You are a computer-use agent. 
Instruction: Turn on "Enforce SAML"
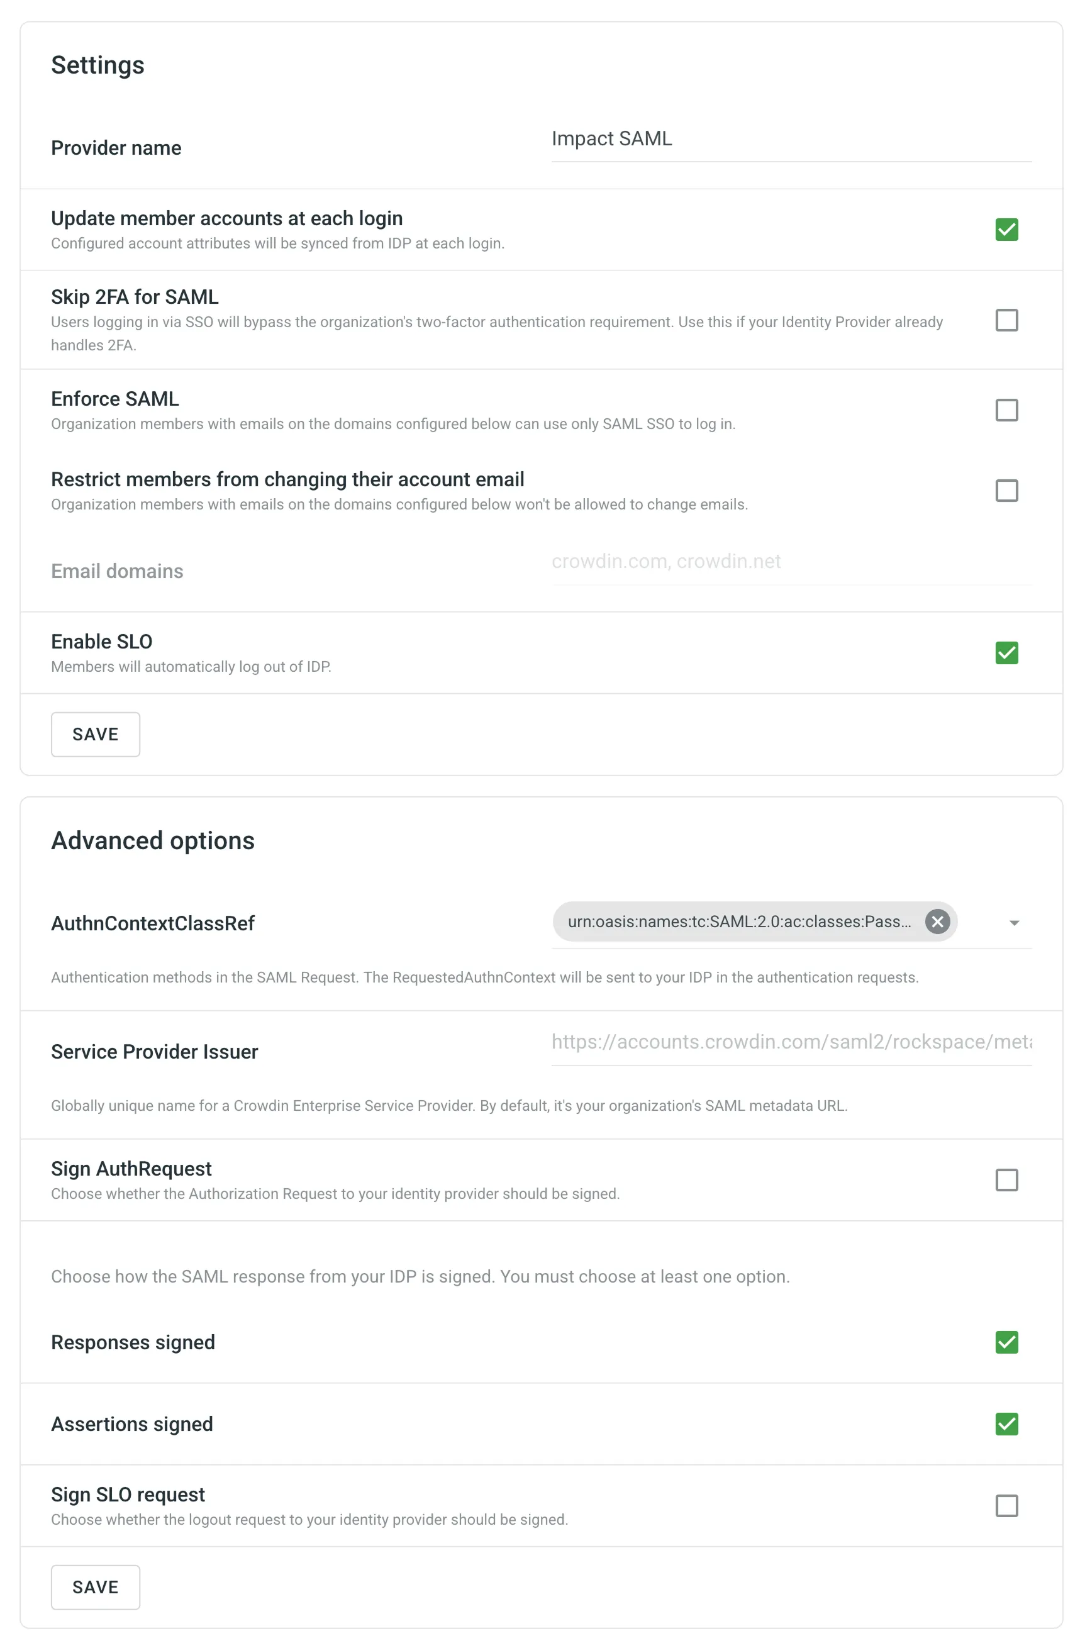click(x=1006, y=410)
